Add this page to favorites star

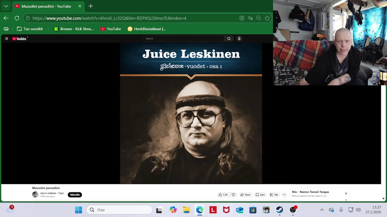(x=267, y=18)
